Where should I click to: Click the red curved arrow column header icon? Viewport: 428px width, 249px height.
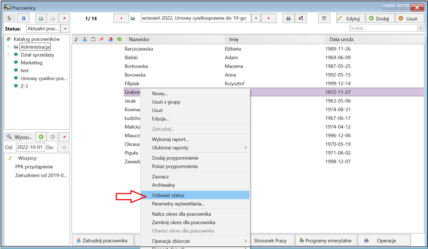tap(102, 39)
